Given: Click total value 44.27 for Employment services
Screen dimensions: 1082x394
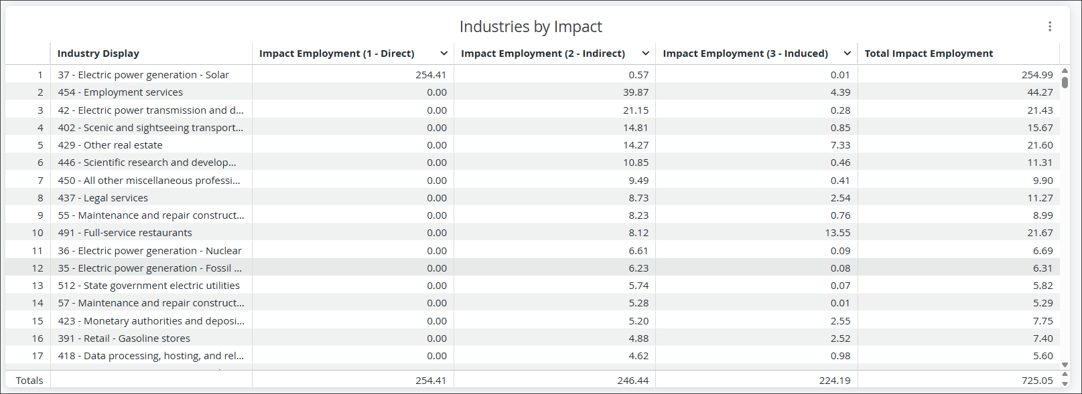Looking at the screenshot, I should point(1040,92).
